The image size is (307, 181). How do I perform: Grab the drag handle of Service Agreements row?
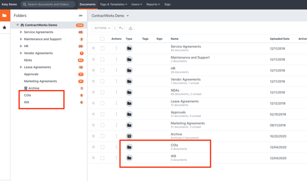pyautogui.click(x=93, y=48)
